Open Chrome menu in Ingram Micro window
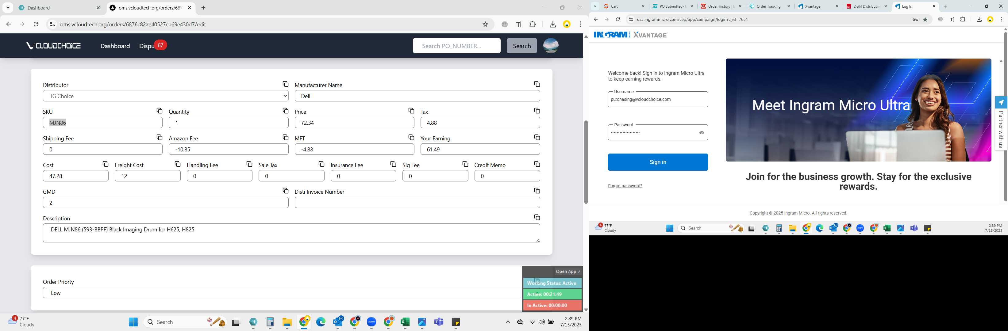Screen dimensions: 1008x331 1001,19
